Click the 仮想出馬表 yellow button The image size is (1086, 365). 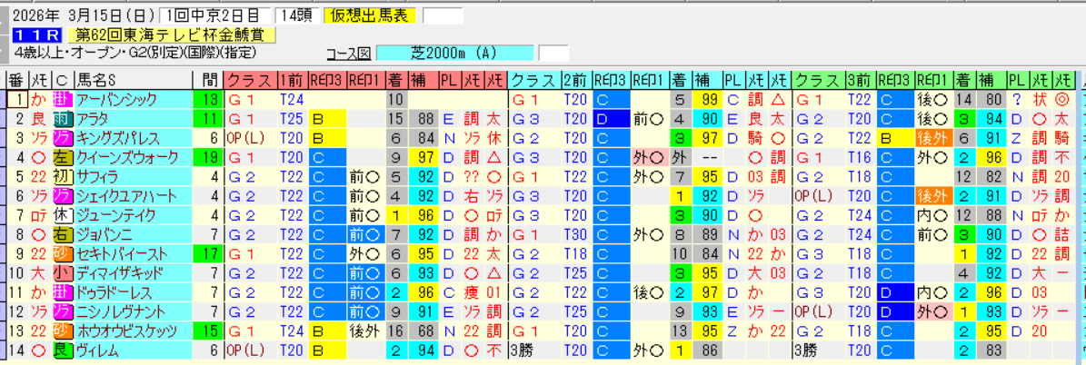coord(370,16)
